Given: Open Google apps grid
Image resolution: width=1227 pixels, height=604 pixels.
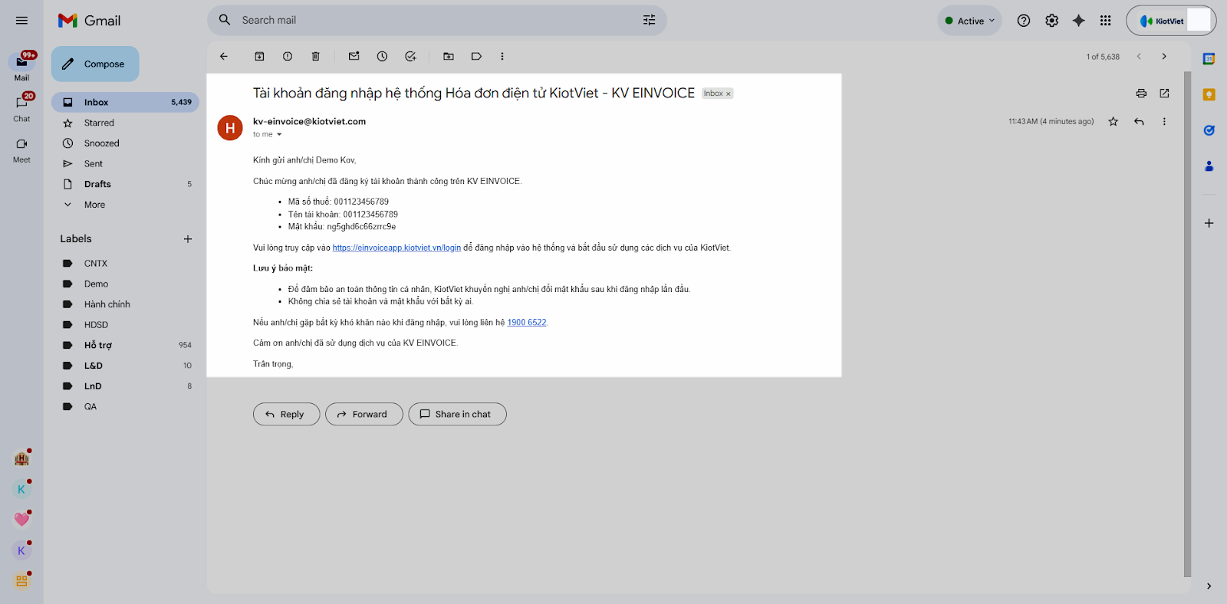Looking at the screenshot, I should pyautogui.click(x=1105, y=21).
